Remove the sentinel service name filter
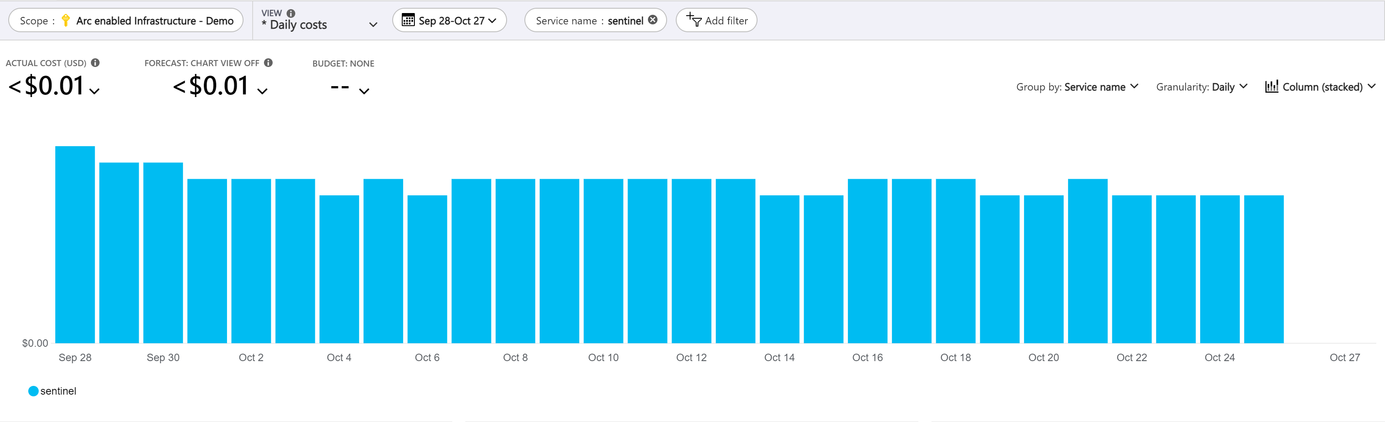Image resolution: width=1385 pixels, height=422 pixels. tap(653, 20)
